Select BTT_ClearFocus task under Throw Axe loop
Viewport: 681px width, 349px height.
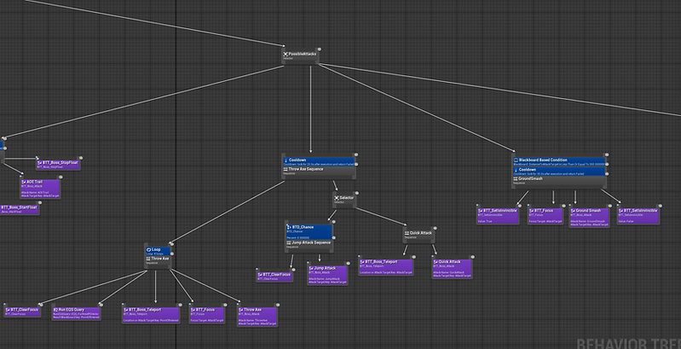coord(22,311)
